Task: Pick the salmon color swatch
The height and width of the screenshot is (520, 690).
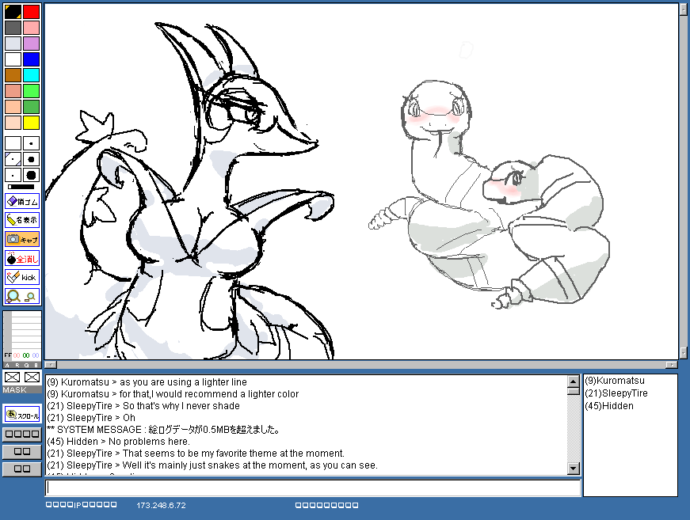Action: coord(13,91)
